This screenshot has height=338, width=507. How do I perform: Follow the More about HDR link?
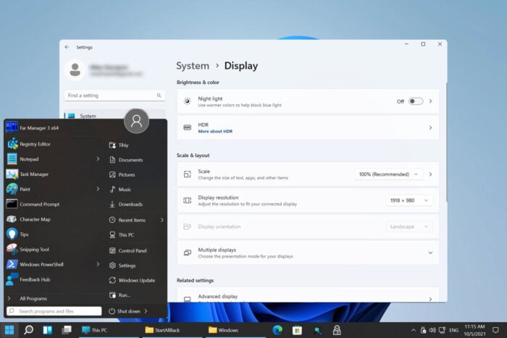215,131
